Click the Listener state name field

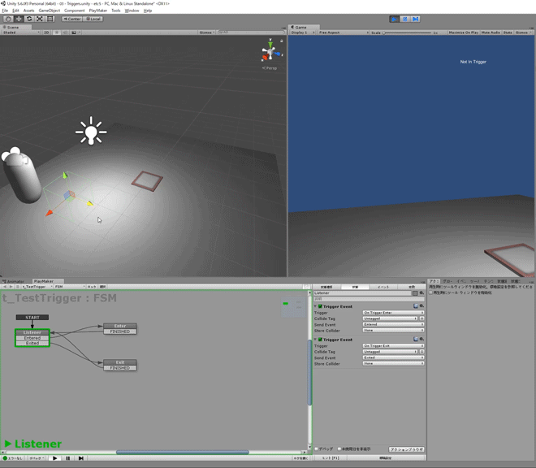[x=362, y=293]
